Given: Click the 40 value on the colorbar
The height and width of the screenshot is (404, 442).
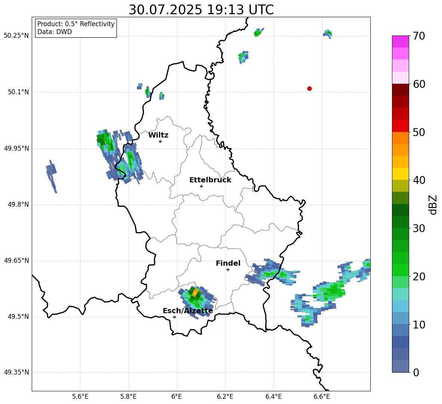Looking at the screenshot, I should [419, 180].
